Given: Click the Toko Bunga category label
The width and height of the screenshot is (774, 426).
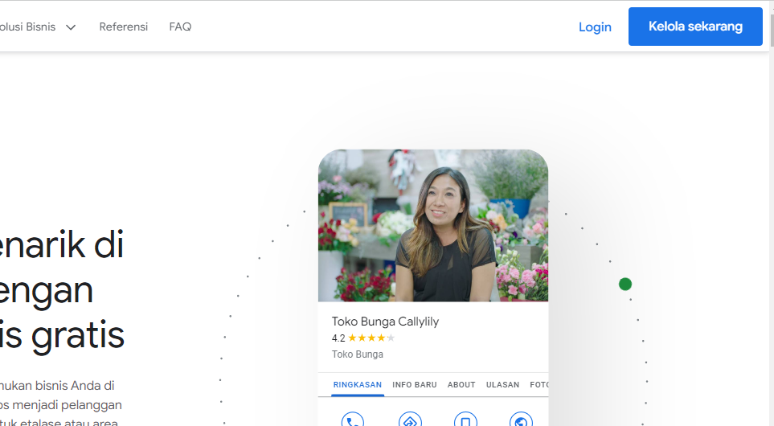Looking at the screenshot, I should tap(358, 354).
